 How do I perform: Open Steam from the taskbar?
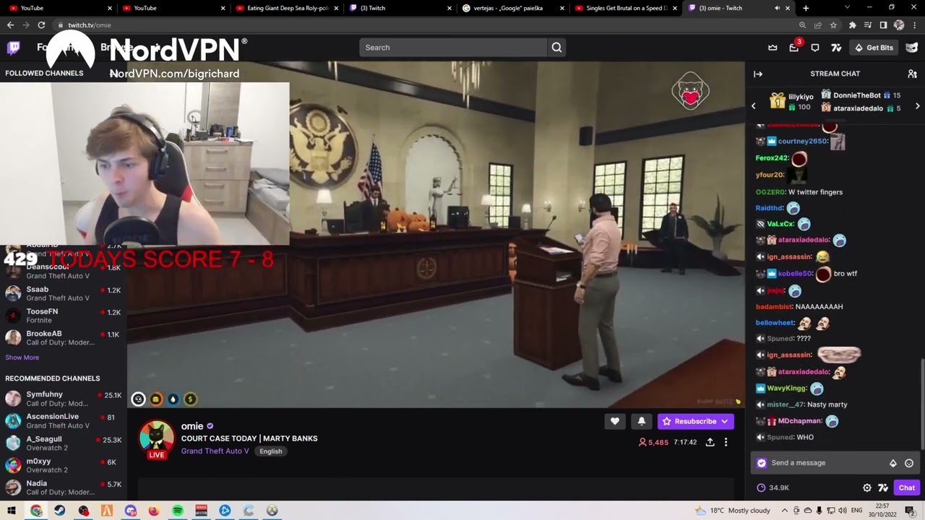coord(59,511)
